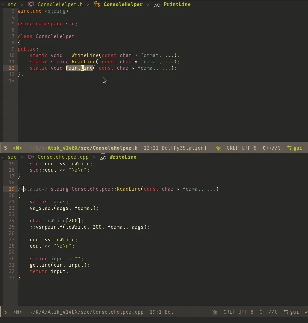Click the PrintLine function icon in the top breadcrumb
The height and width of the screenshot is (323, 308).
(x=157, y=4)
